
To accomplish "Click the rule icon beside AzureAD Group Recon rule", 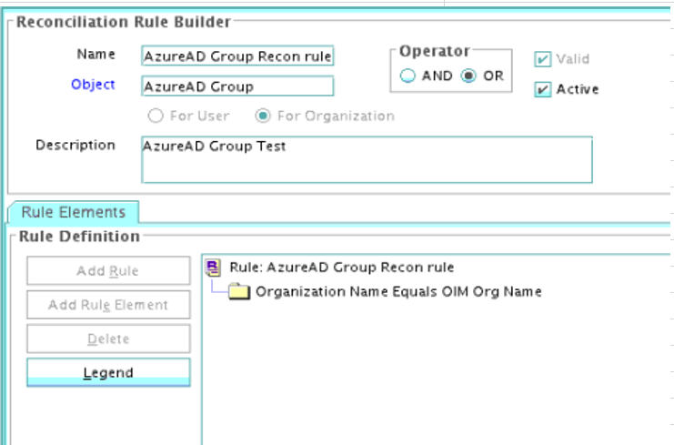I will click(x=213, y=268).
